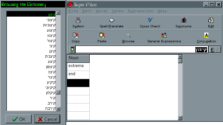Run Cross Check with the checkmark icon

click(150, 20)
